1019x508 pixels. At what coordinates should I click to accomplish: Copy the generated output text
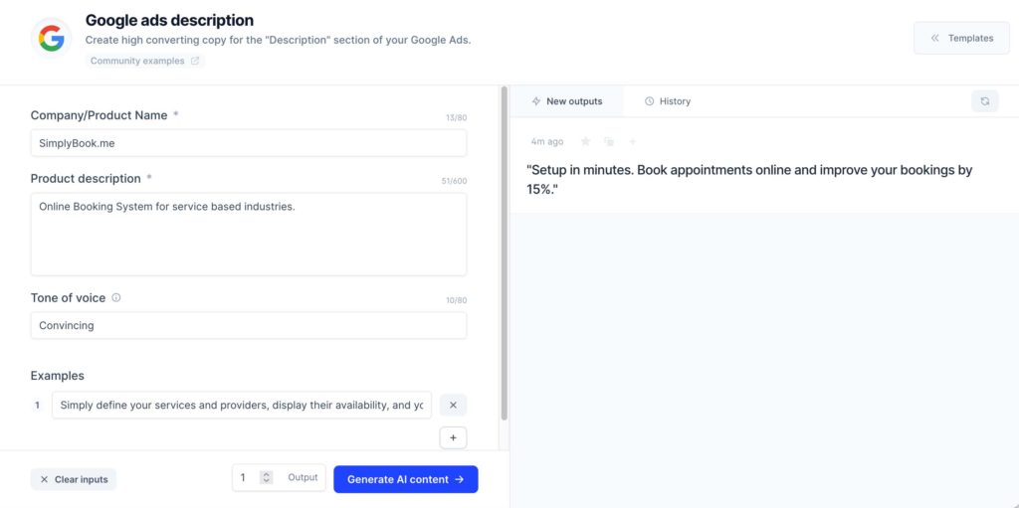click(609, 141)
